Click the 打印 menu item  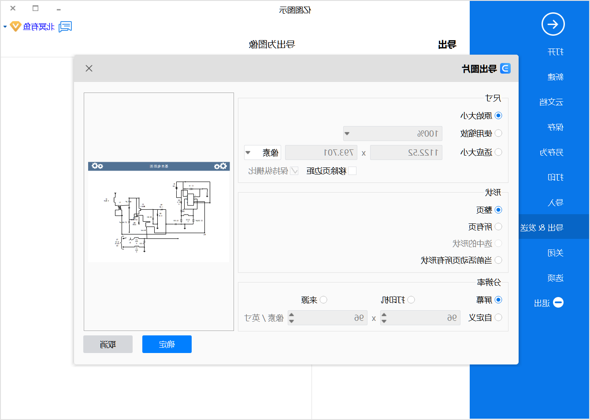click(556, 178)
